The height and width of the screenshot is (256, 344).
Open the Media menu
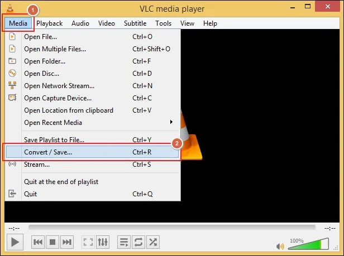[x=18, y=23]
